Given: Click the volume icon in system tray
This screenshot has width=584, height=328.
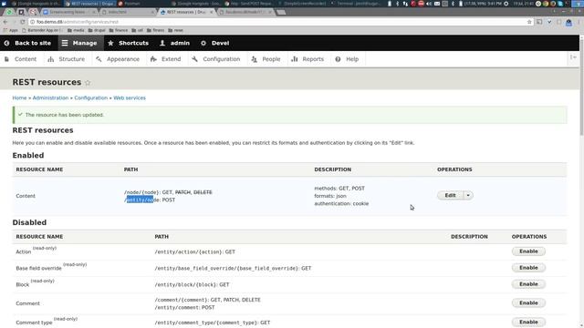Looking at the screenshot, I should (429, 4).
